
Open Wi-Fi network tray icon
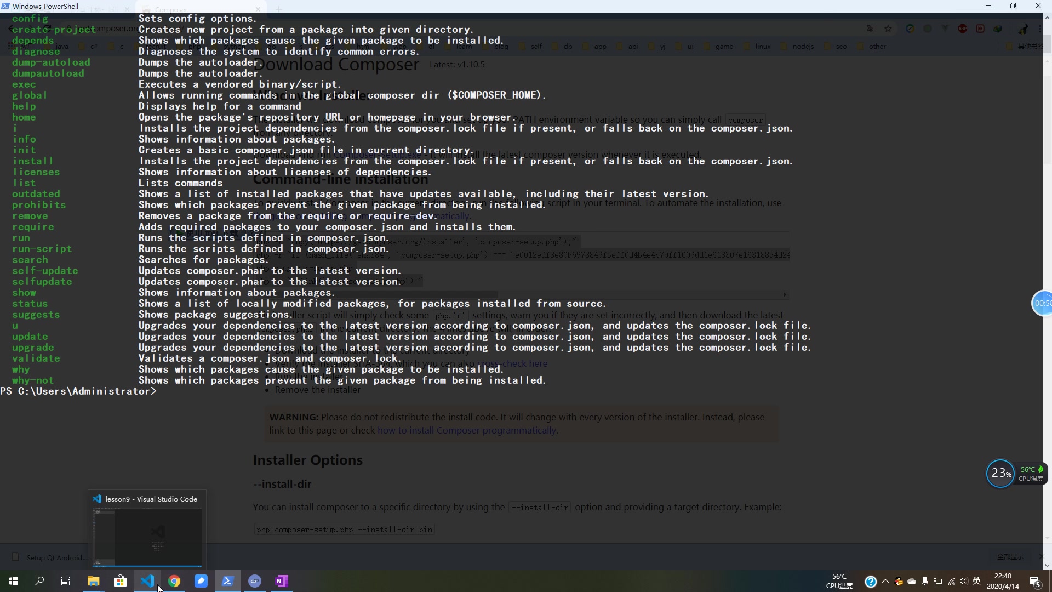coord(952,581)
